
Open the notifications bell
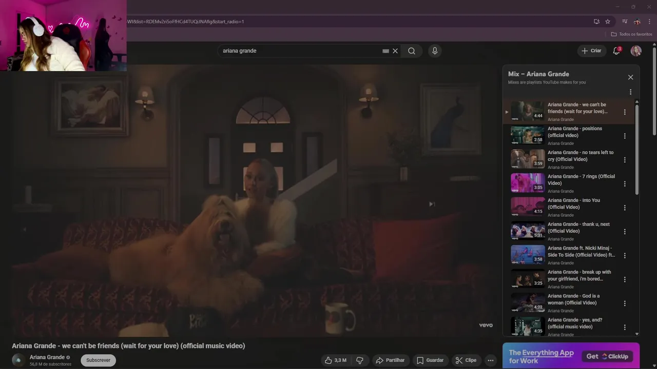616,51
